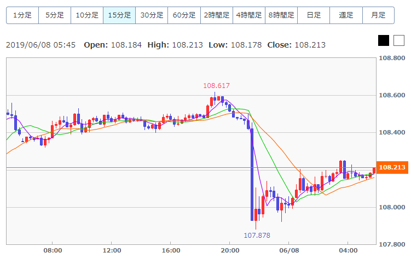The width and height of the screenshot is (411, 258).
Task: Click the 2019/06/08 05:45 timestamp
Action: [40, 45]
